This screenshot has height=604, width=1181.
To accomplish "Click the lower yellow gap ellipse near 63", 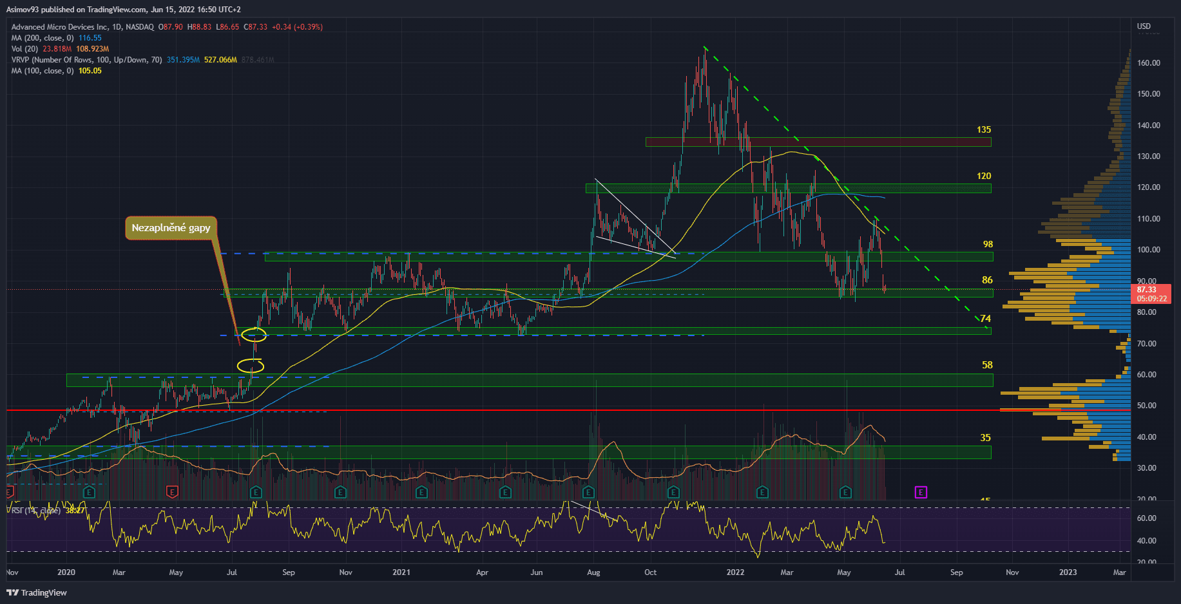I will tap(251, 366).
